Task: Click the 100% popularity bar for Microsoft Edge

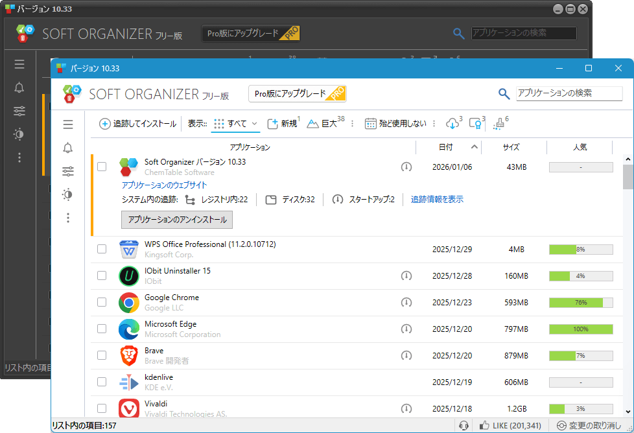Action: coord(580,329)
